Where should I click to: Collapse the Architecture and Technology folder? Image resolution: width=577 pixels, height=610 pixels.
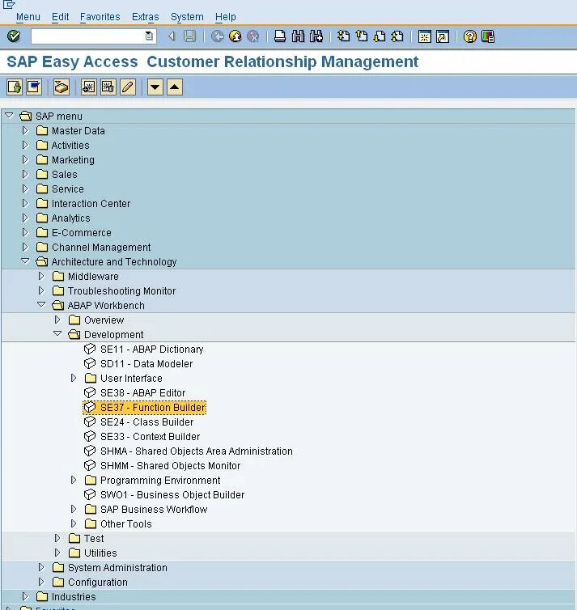[x=25, y=261]
